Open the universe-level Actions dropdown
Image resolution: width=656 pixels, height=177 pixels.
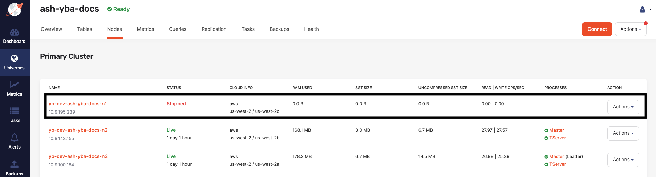[x=630, y=29]
